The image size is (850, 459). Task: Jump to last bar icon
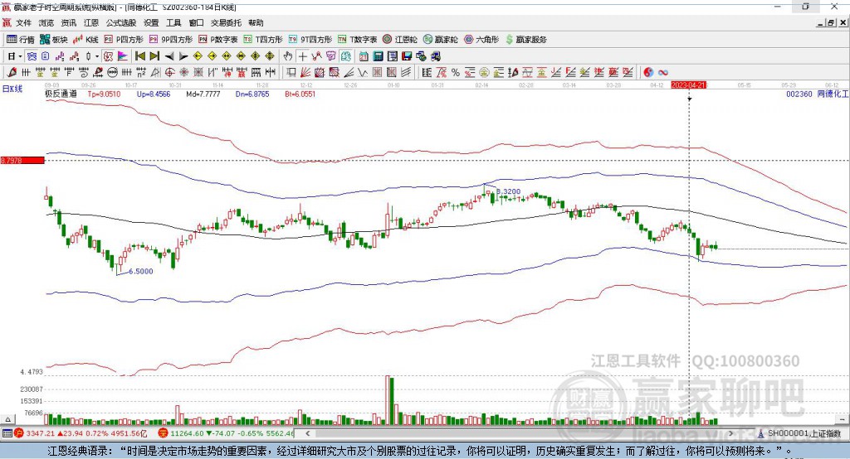(154, 56)
